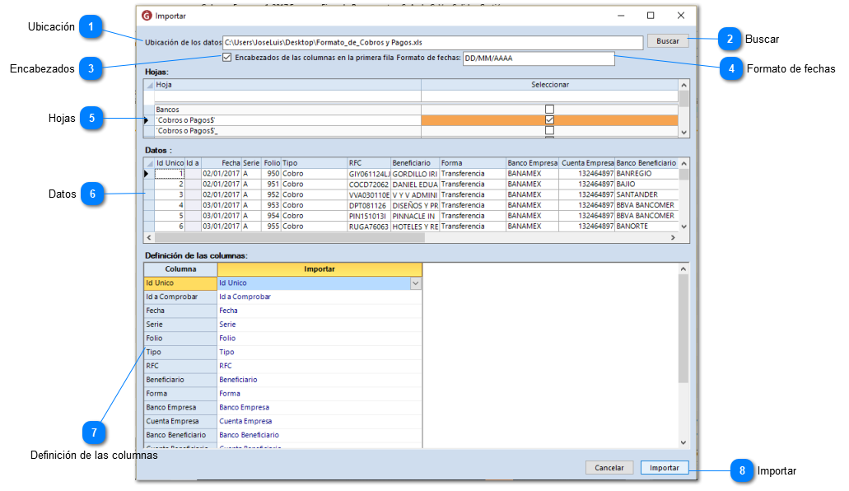
Task: Click the Formato de fechas input field
Action: (x=538, y=58)
